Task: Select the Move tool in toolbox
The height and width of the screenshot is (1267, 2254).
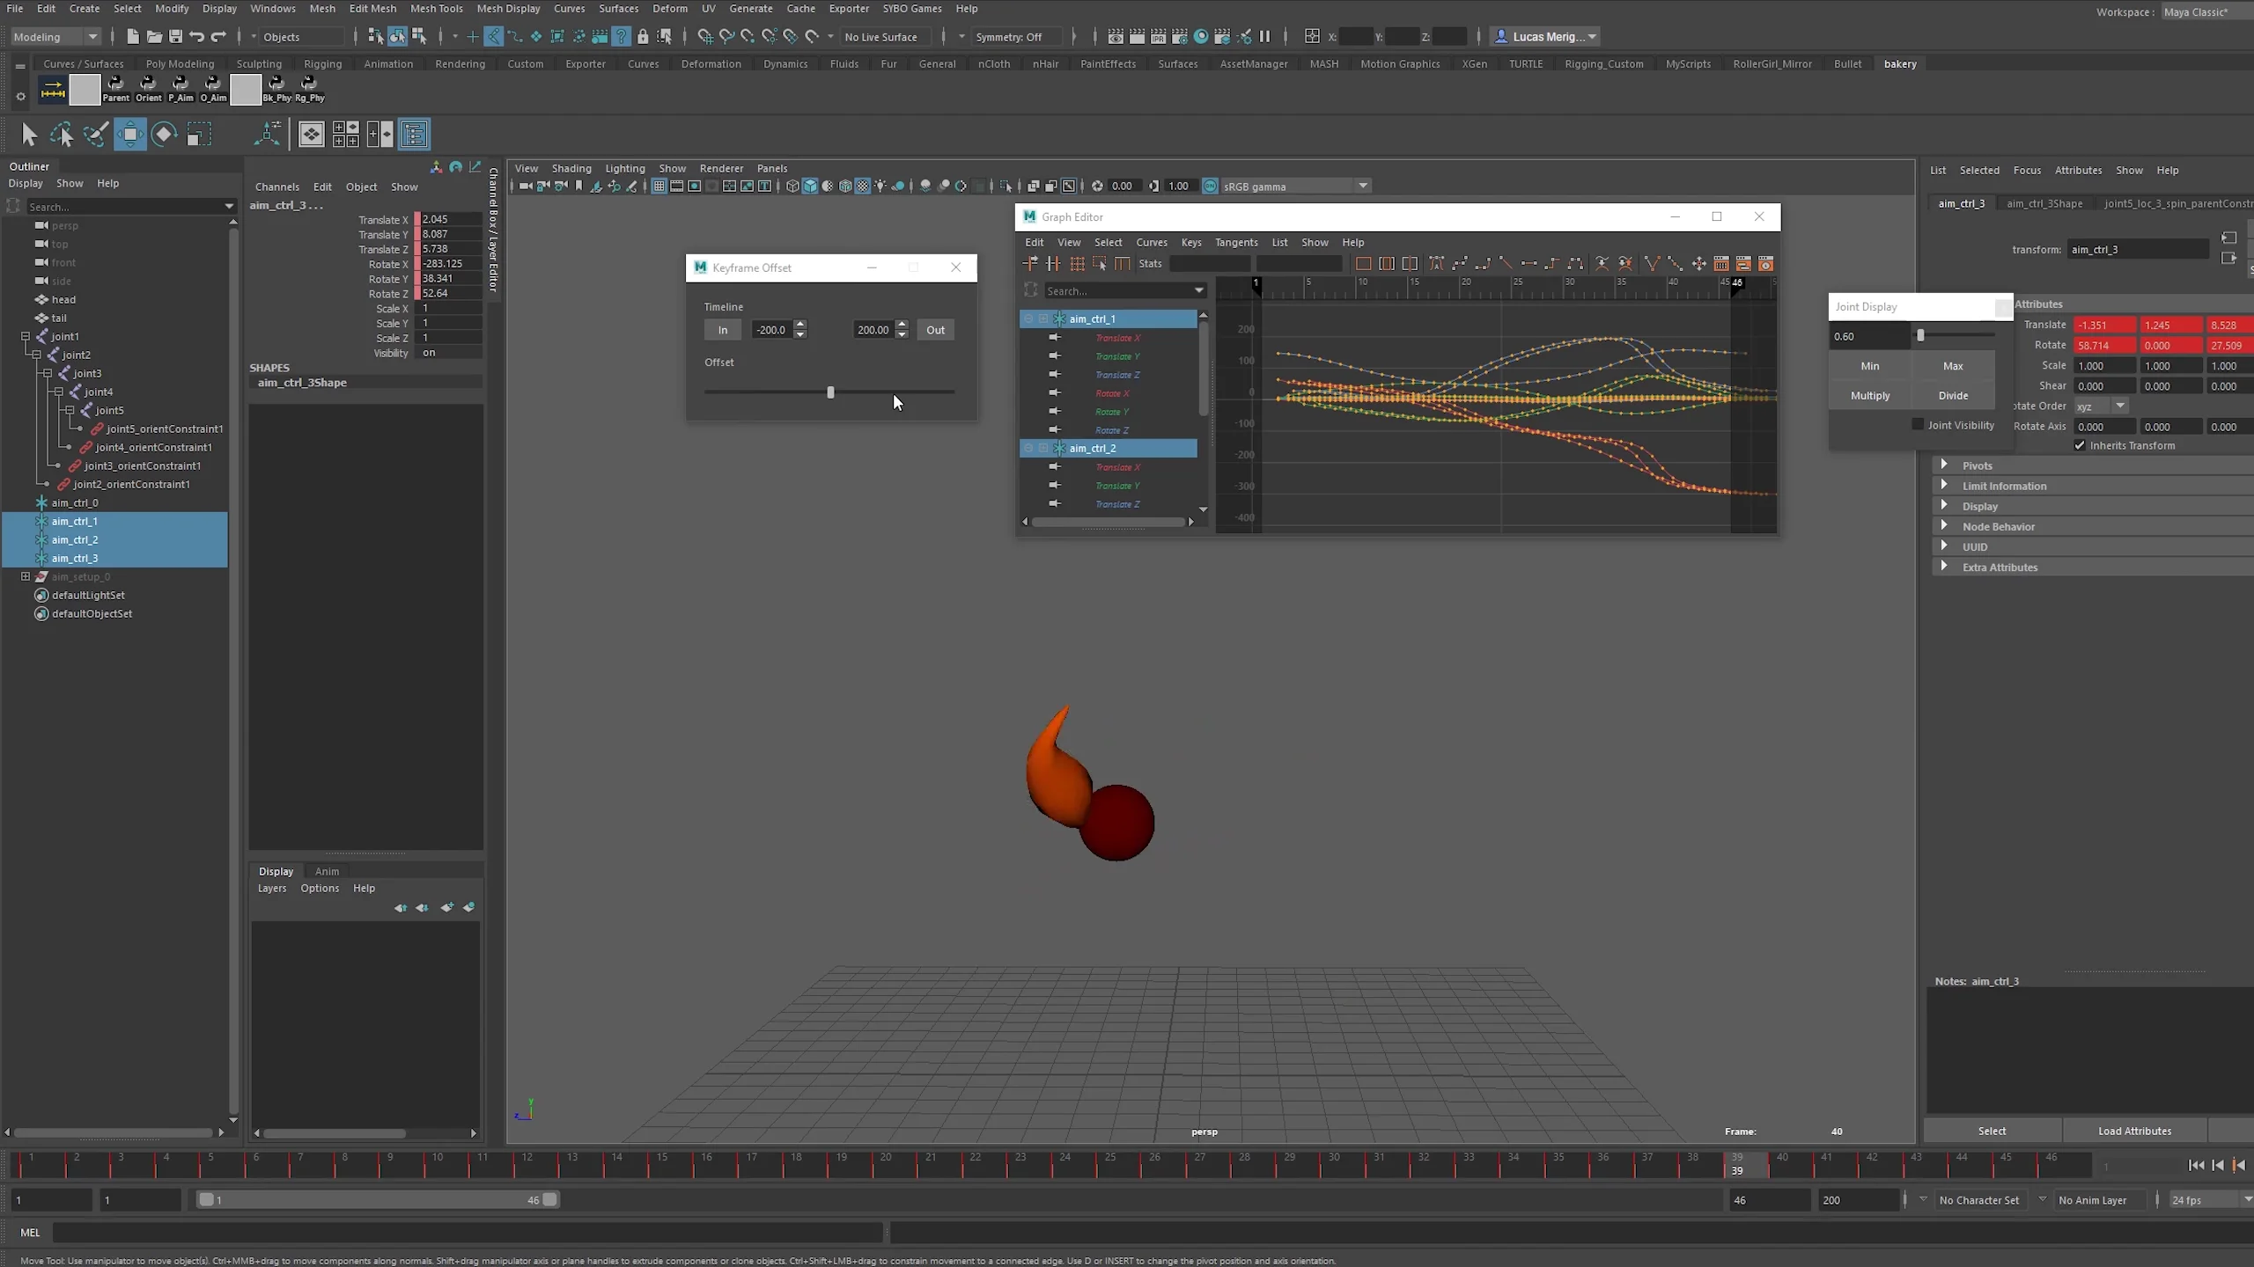Action: (x=129, y=134)
